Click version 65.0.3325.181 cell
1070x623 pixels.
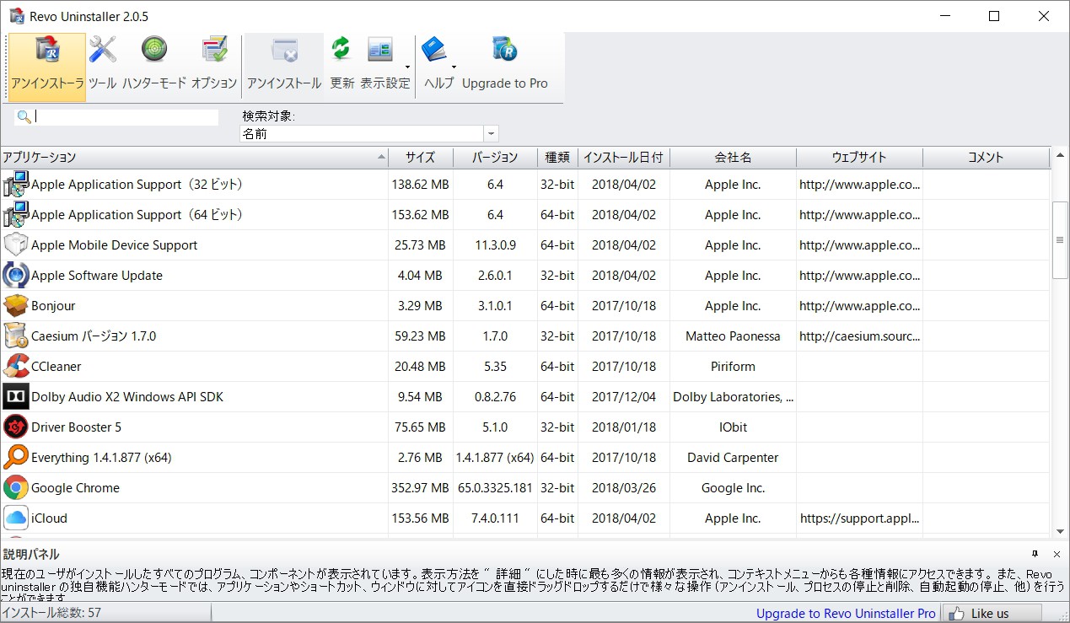click(495, 488)
